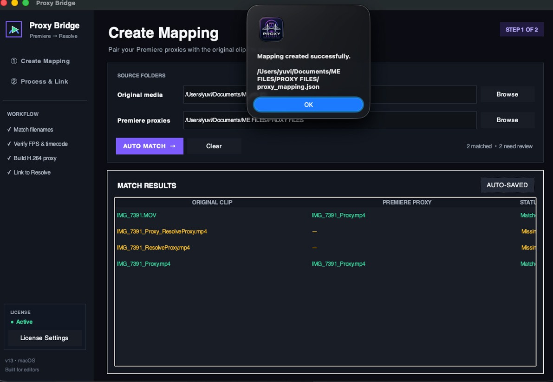Go to Process & Link step
Screen dimensions: 553x382
pos(39,81)
